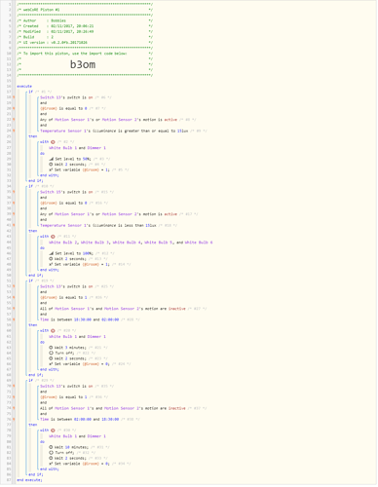Image resolution: width=378 pixels, height=487 pixels.
Task: Click the orange subscription marker beside line 35
Action: 14,192
